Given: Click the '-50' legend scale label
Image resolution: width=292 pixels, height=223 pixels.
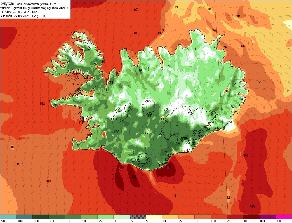Looking at the screenshot, I should (x=84, y=221).
